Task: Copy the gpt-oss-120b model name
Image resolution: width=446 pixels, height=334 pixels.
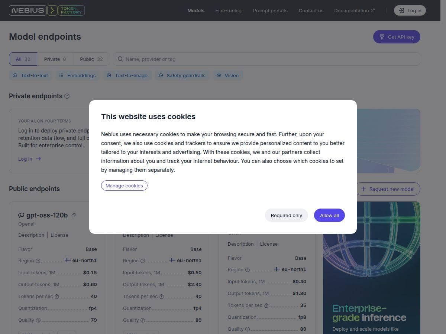Action: click(x=74, y=215)
